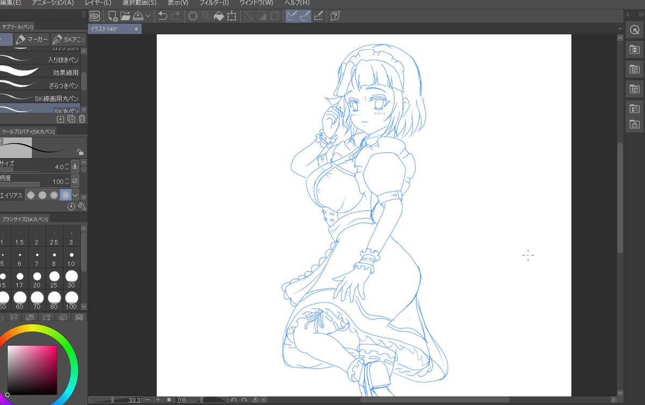
Task: Duplicate the current sub tool icon
Action: [x=71, y=119]
